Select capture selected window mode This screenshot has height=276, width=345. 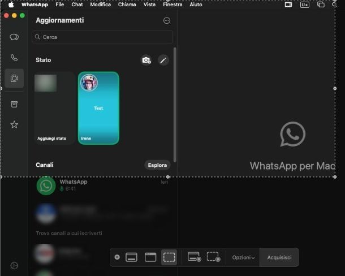(150, 257)
